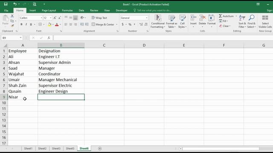Click the horizontal scrollbar left arrow
Viewport: 273px width, 153px height.
[181, 148]
